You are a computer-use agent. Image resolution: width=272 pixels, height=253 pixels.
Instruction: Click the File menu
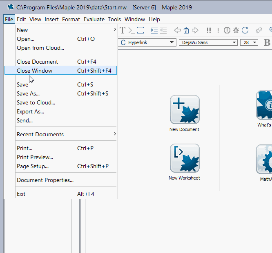(9, 19)
